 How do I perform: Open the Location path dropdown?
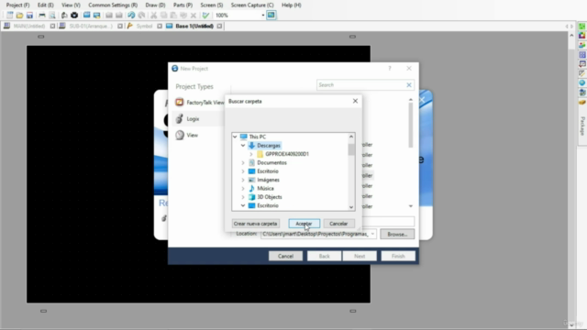coord(372,234)
